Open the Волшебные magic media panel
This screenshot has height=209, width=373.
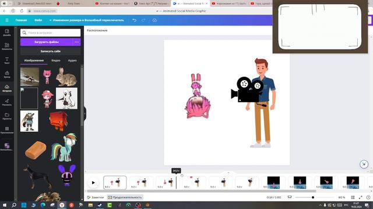(x=7, y=147)
